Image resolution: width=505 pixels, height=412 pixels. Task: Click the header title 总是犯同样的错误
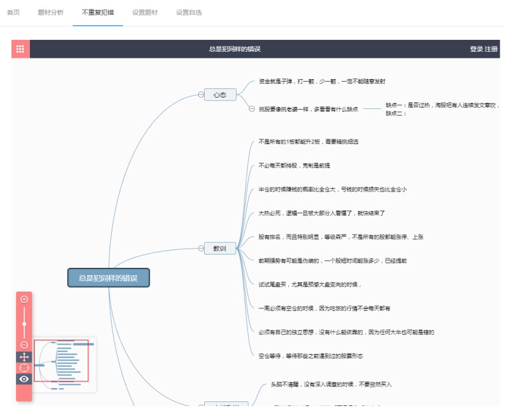235,49
